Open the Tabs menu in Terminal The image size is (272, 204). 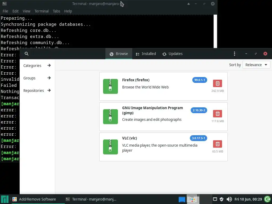pyautogui.click(x=56, y=11)
